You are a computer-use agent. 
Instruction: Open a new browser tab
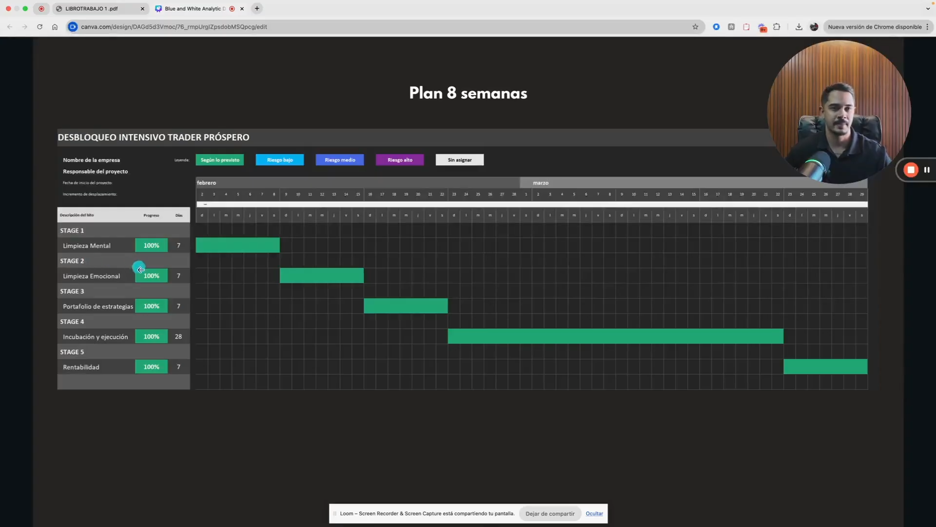pos(257,8)
